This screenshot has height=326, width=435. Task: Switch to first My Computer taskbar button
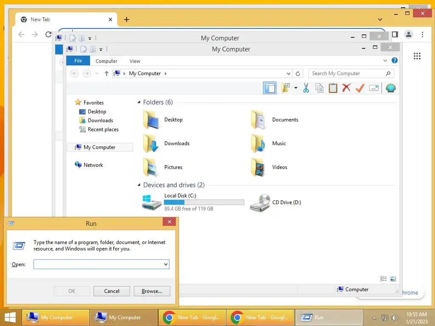56,318
